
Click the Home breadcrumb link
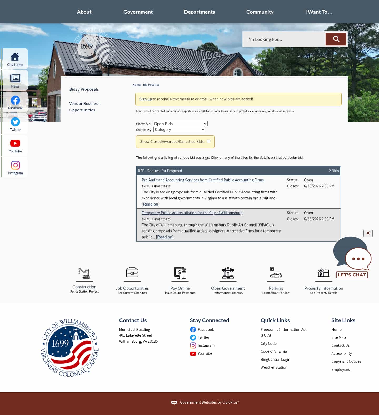(x=136, y=85)
